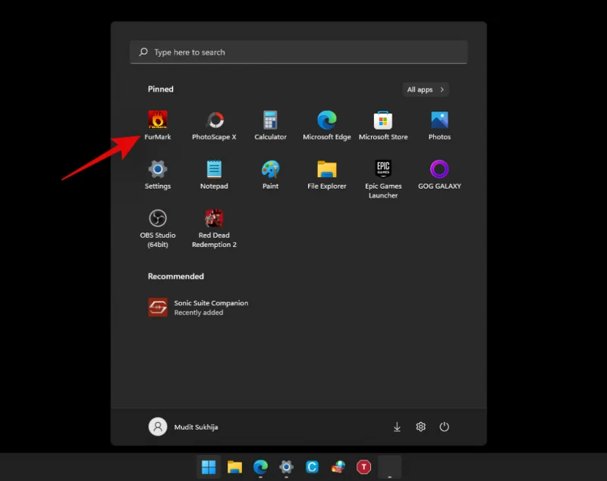The width and height of the screenshot is (607, 481).
Task: Open Microsoft Store
Action: coord(383,120)
